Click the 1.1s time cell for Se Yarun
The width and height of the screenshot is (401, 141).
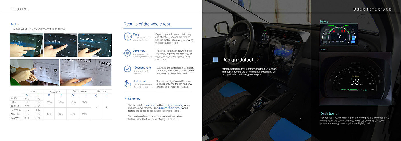(x=27, y=110)
